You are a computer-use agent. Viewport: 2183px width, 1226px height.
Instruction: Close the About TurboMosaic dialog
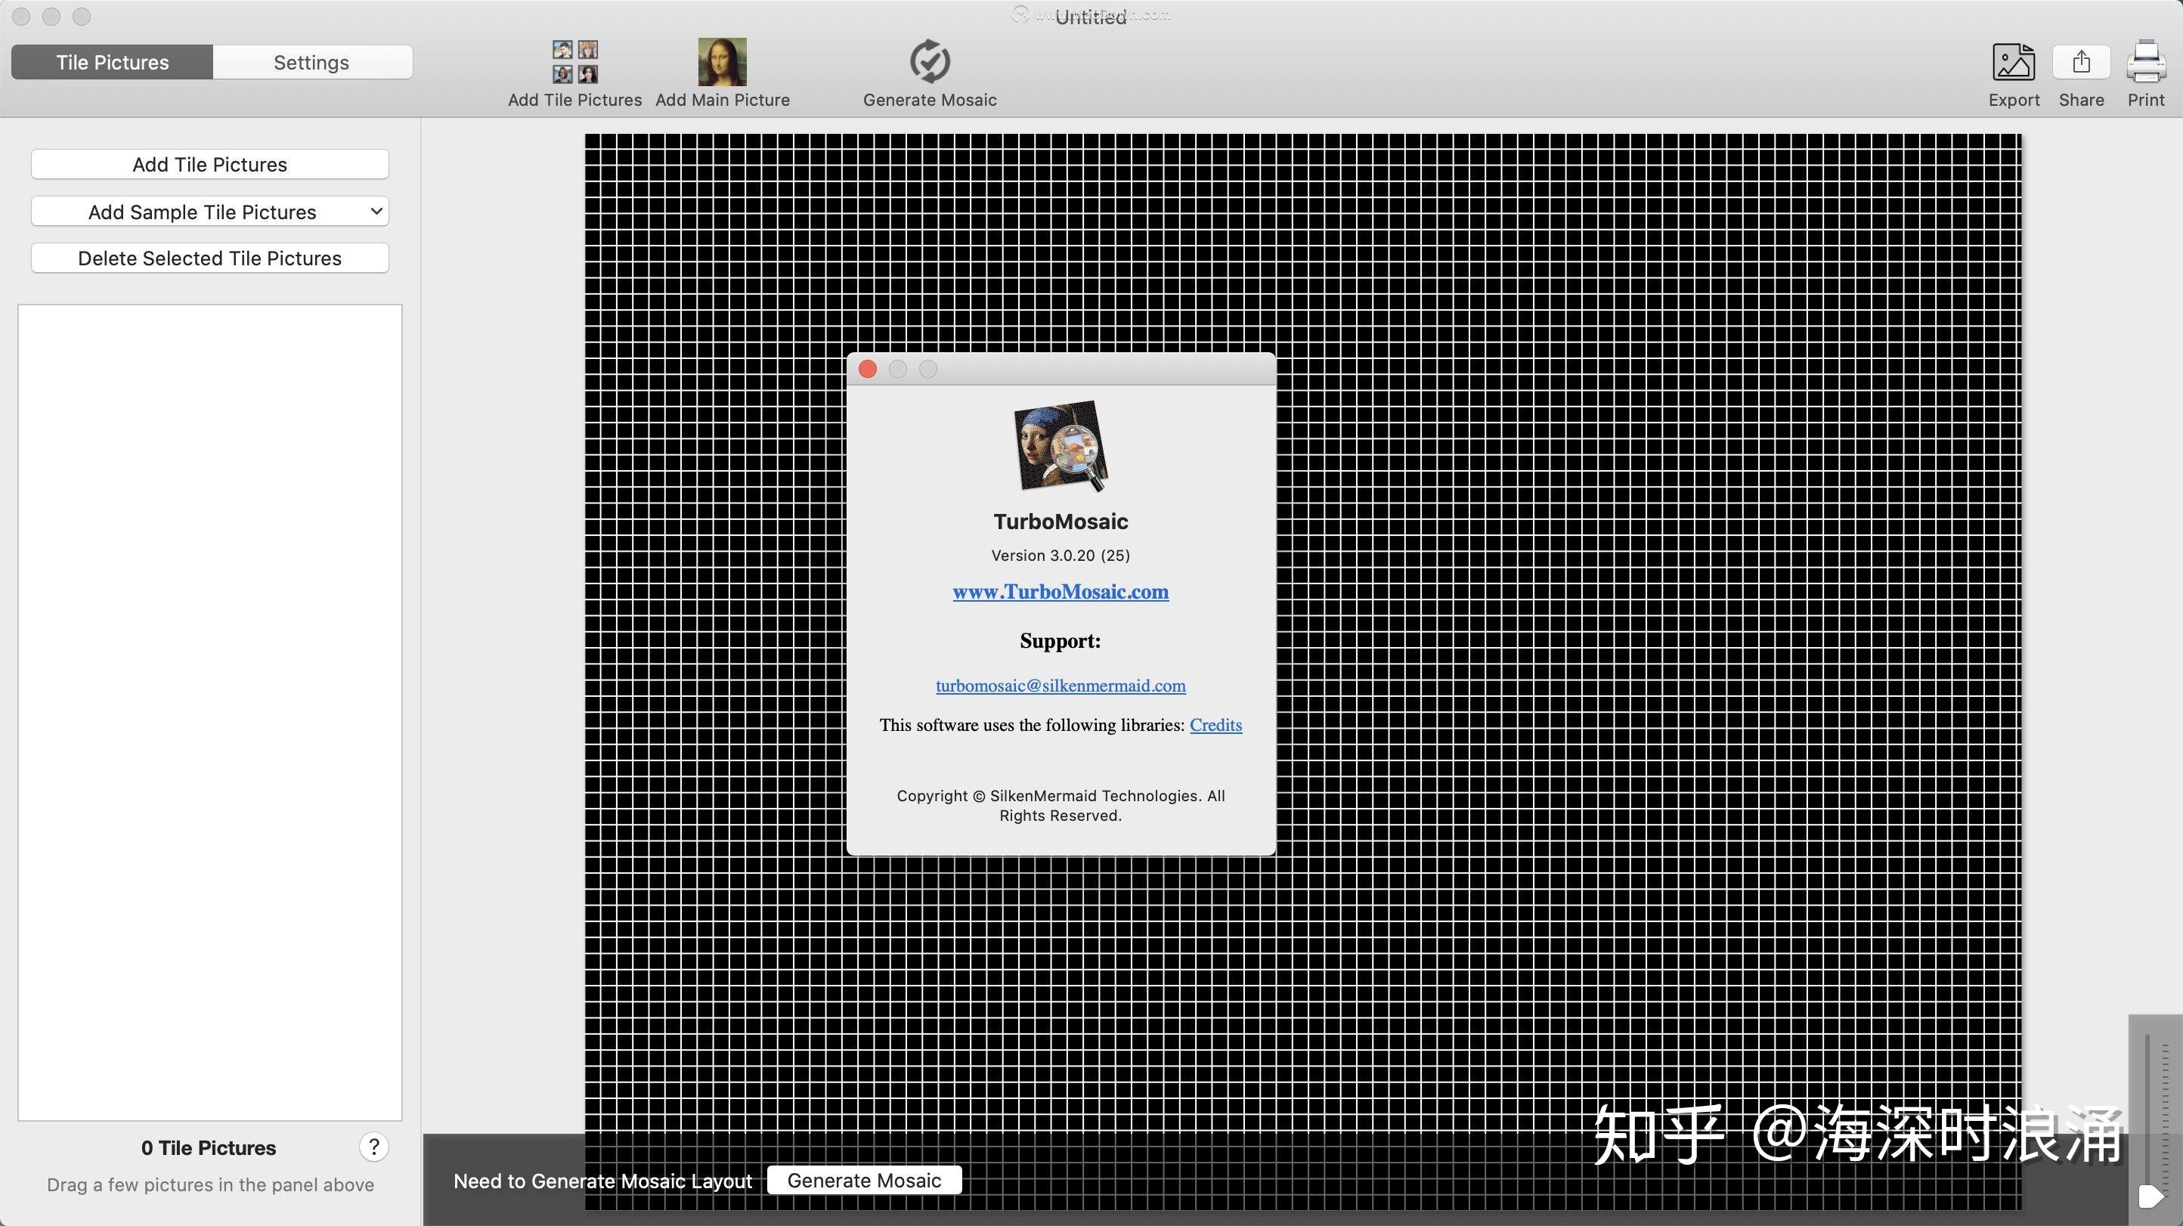[867, 369]
